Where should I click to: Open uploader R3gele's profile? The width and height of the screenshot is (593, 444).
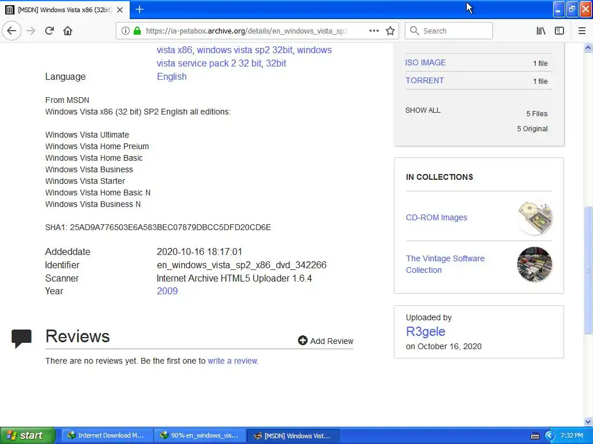click(x=426, y=331)
